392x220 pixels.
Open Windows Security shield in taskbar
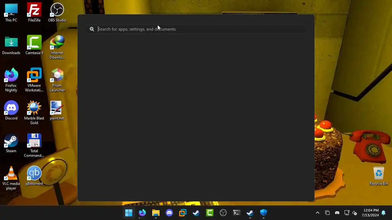(264, 213)
